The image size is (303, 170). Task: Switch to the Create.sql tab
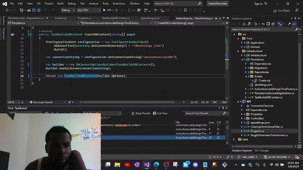pyautogui.click(x=61, y=18)
